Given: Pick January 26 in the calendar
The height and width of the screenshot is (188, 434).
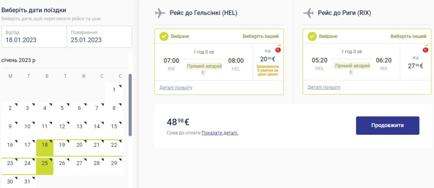Looking at the screenshot, I should [62, 163].
